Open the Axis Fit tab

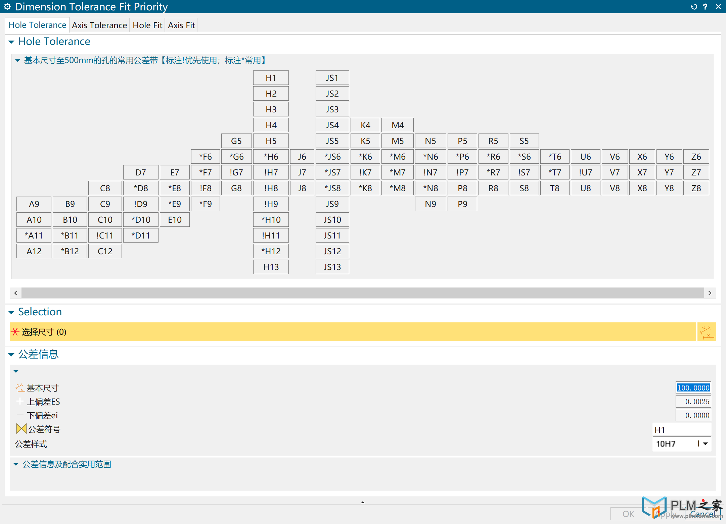click(181, 25)
